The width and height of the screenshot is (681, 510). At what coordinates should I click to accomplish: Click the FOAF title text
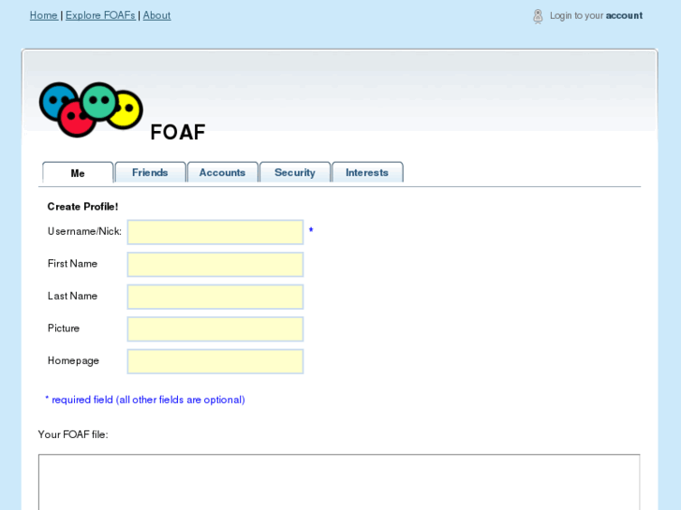[178, 132]
